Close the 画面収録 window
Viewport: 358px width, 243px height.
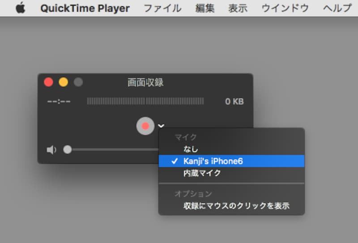(x=48, y=82)
